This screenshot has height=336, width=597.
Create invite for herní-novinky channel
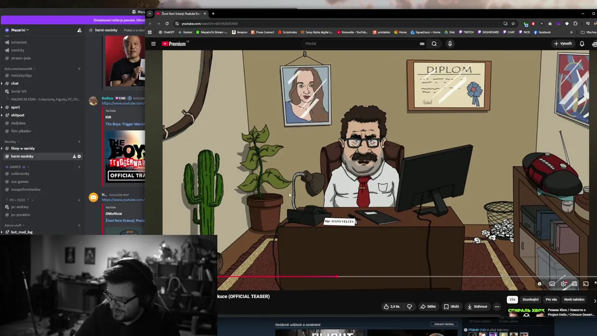[74, 156]
